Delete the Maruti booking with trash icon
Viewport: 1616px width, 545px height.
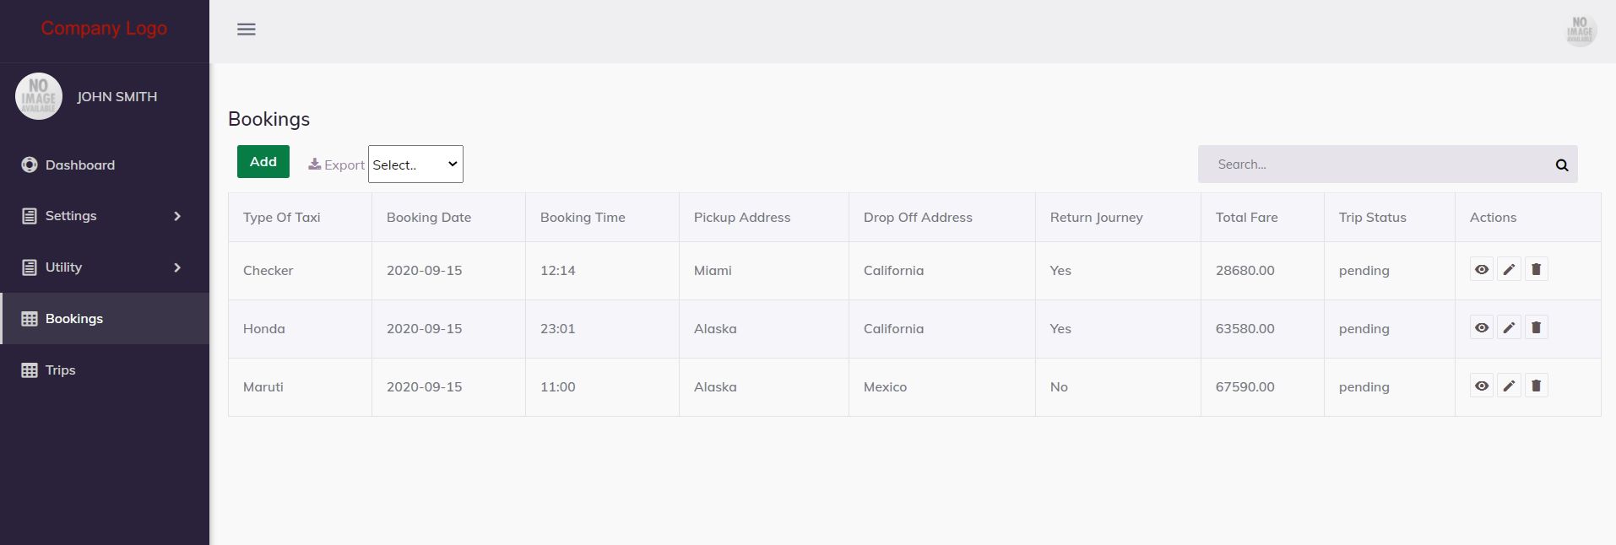pyautogui.click(x=1536, y=386)
